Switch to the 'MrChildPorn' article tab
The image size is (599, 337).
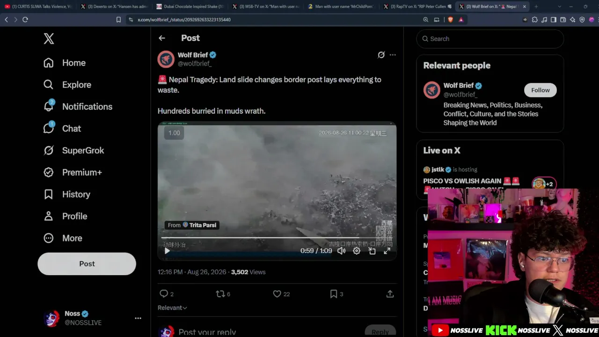click(342, 7)
